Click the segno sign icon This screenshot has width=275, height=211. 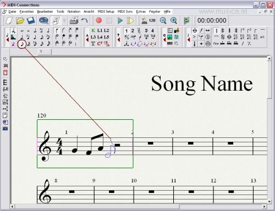point(223,37)
